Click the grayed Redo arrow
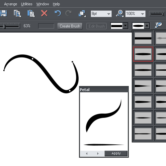Image resolution: width=166 pixels, height=166 pixels. click(68, 13)
